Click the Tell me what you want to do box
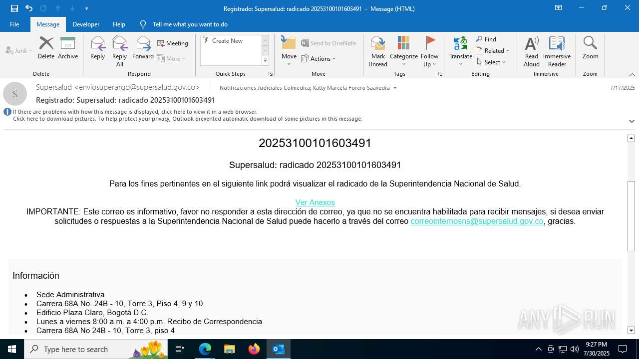 (190, 24)
